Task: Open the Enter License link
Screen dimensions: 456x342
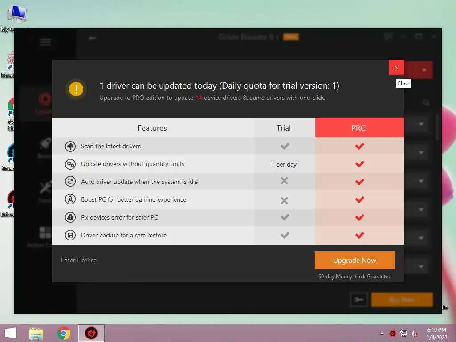Action: 79,260
